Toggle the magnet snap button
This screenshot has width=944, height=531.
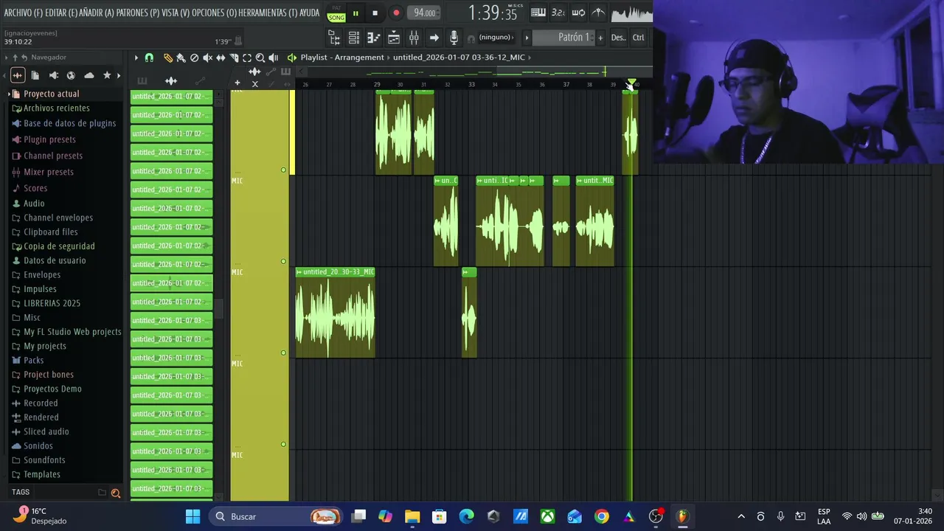click(149, 58)
